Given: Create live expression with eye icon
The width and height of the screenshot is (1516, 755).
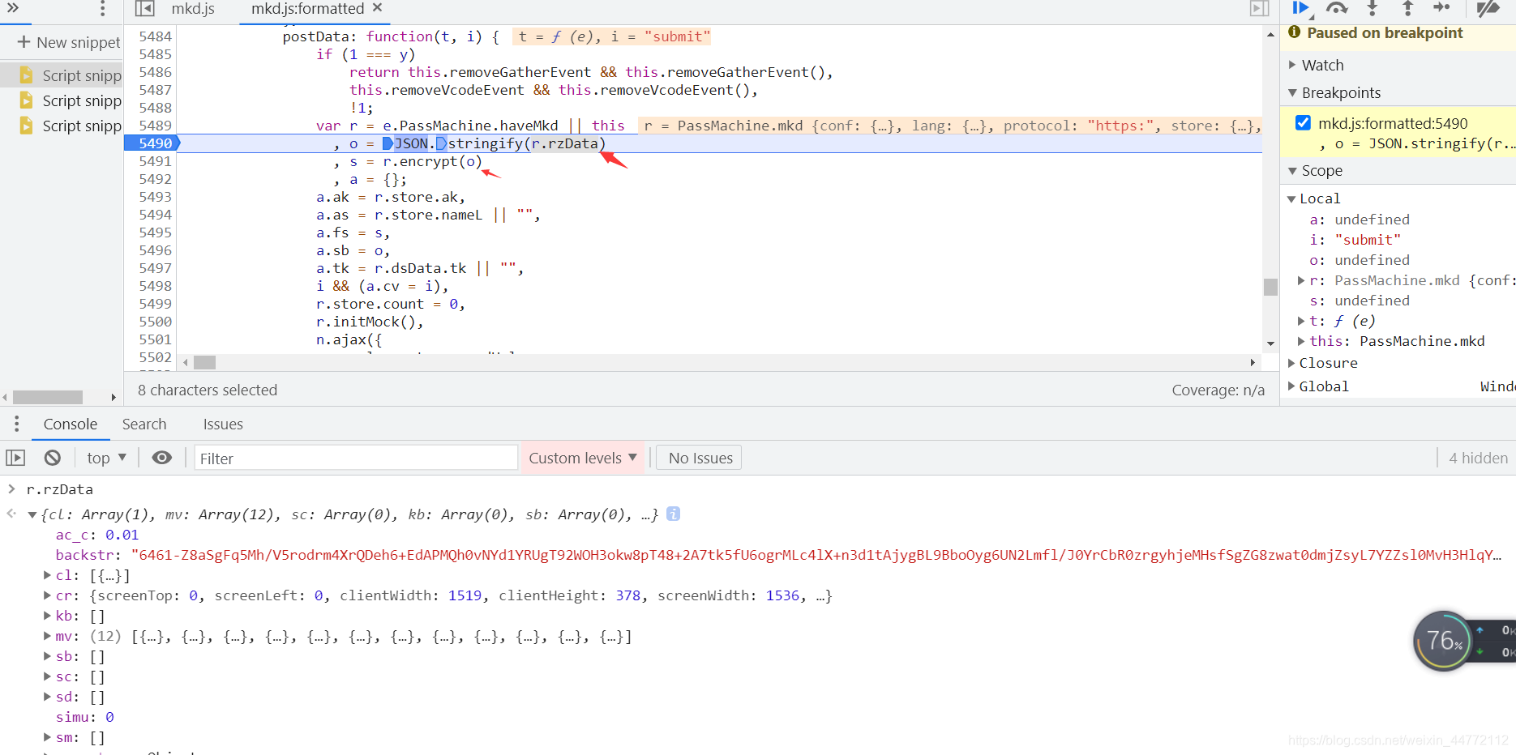Looking at the screenshot, I should point(162,458).
